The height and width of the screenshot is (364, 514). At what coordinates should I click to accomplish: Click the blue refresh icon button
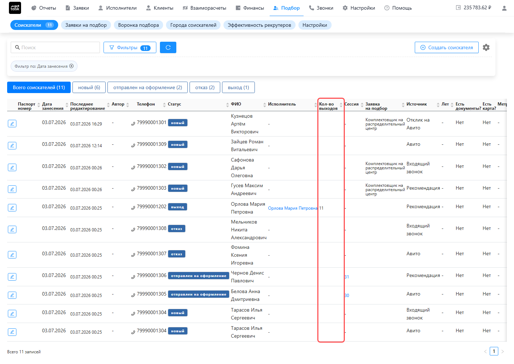[x=168, y=47]
